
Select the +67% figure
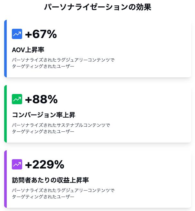(41, 34)
